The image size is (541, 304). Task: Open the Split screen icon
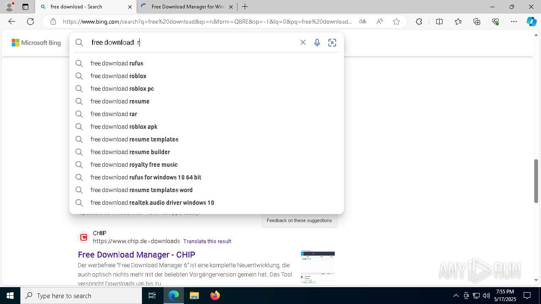439,22
